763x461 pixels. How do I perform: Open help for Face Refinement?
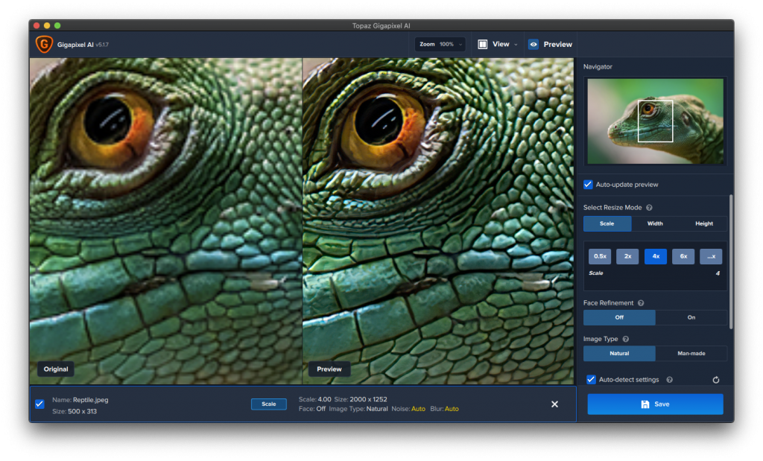coord(641,303)
